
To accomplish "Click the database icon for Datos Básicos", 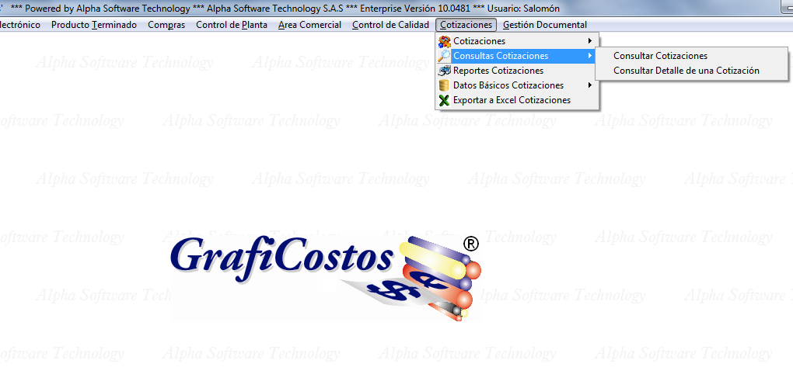I will [x=445, y=85].
